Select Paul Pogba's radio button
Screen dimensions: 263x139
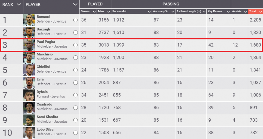tap(75, 45)
